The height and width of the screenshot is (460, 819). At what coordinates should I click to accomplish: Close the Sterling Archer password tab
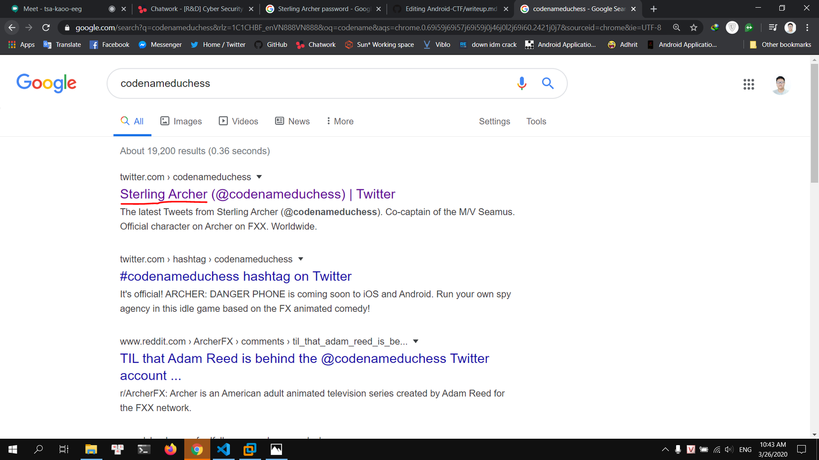[x=379, y=9]
